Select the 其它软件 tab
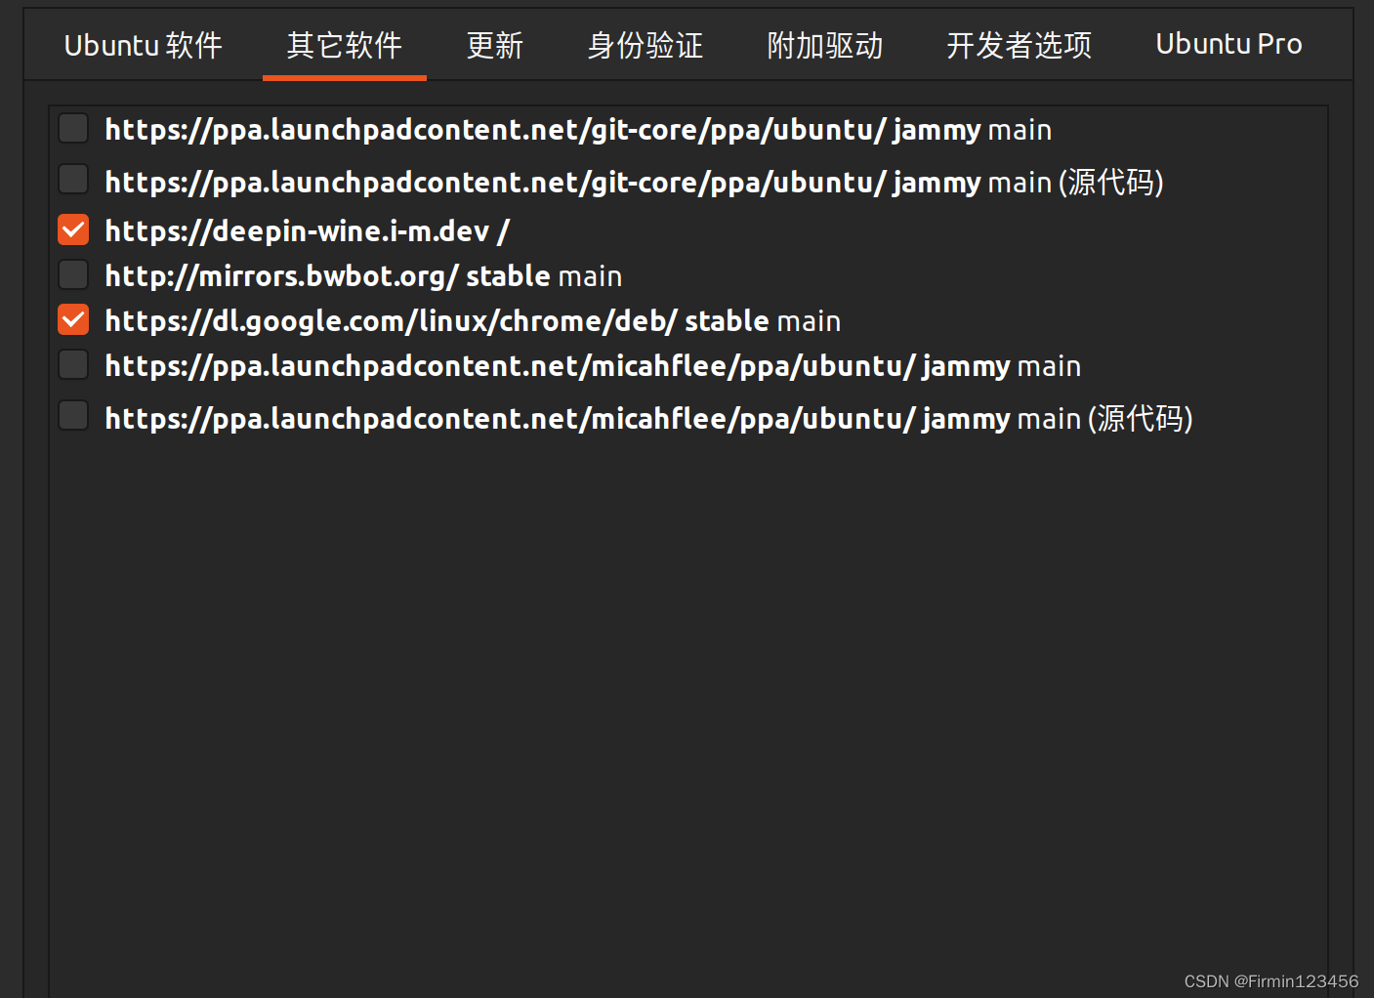The image size is (1374, 998). (x=345, y=45)
